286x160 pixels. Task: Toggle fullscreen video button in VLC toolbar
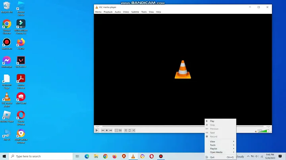[x=116, y=130]
